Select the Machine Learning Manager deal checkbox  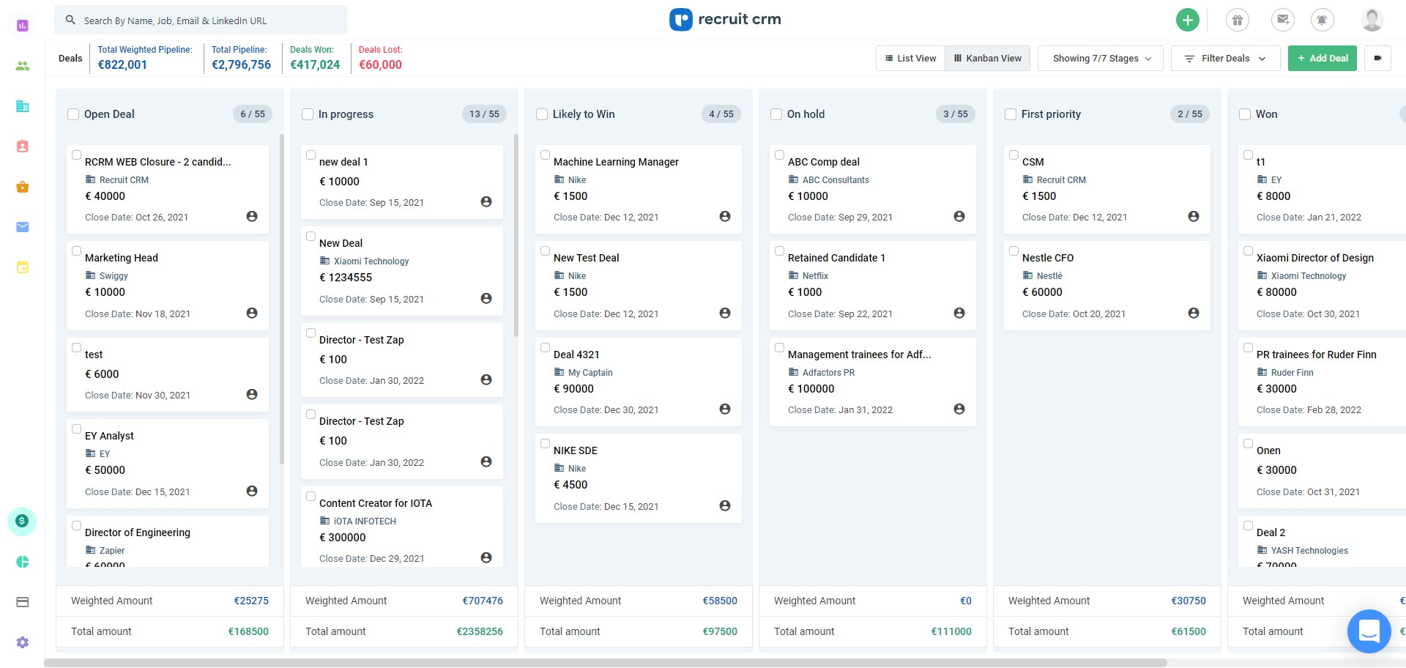pyautogui.click(x=545, y=155)
